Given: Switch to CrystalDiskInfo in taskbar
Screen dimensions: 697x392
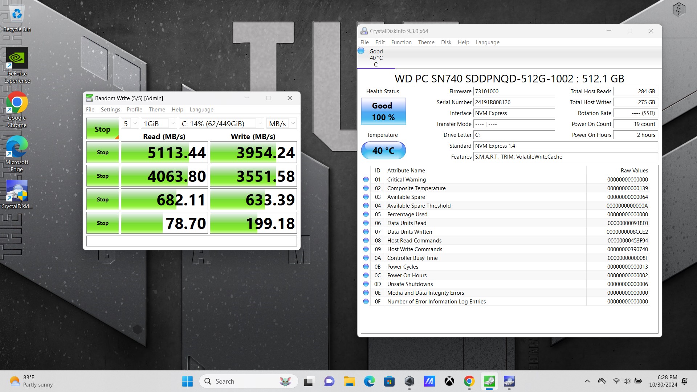Looking at the screenshot, I should click(509, 381).
